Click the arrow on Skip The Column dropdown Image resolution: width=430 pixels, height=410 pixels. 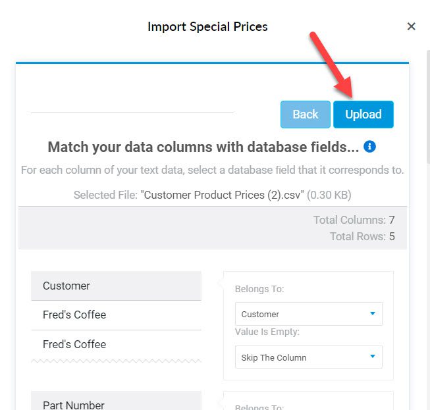click(373, 356)
